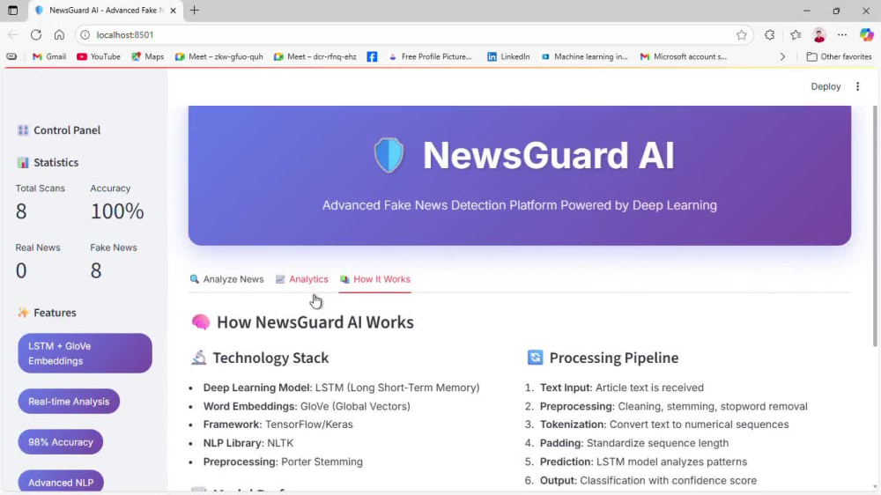Open the Facebook bookmark icon
The image size is (881, 495).
point(372,56)
